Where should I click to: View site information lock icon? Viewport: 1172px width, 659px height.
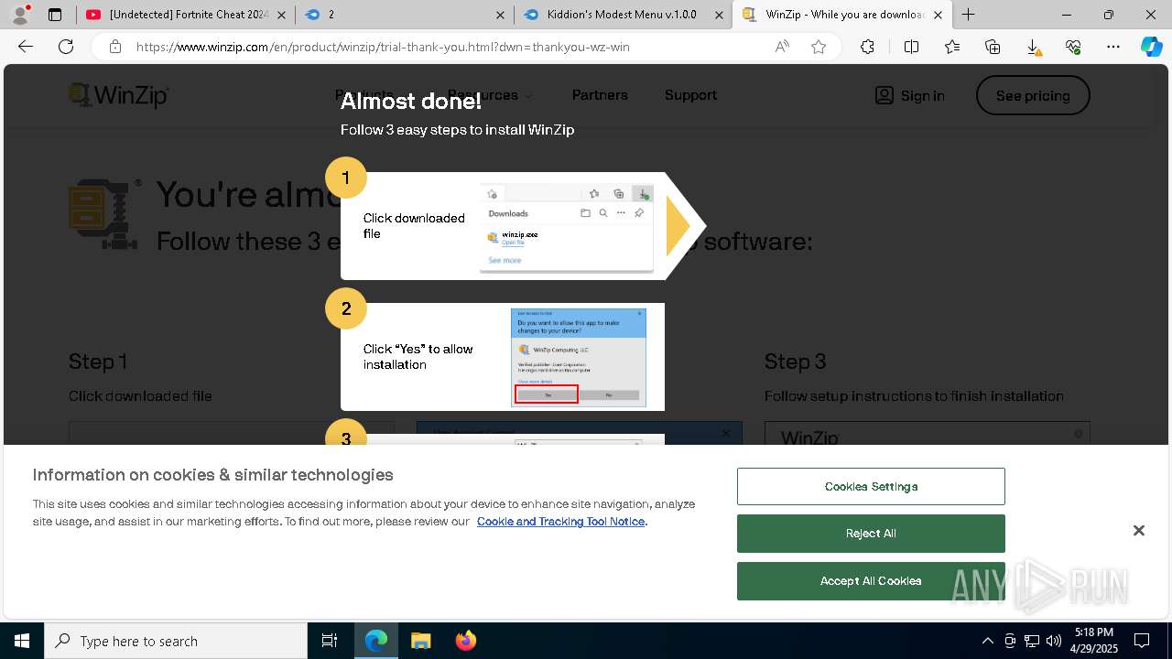point(115,47)
